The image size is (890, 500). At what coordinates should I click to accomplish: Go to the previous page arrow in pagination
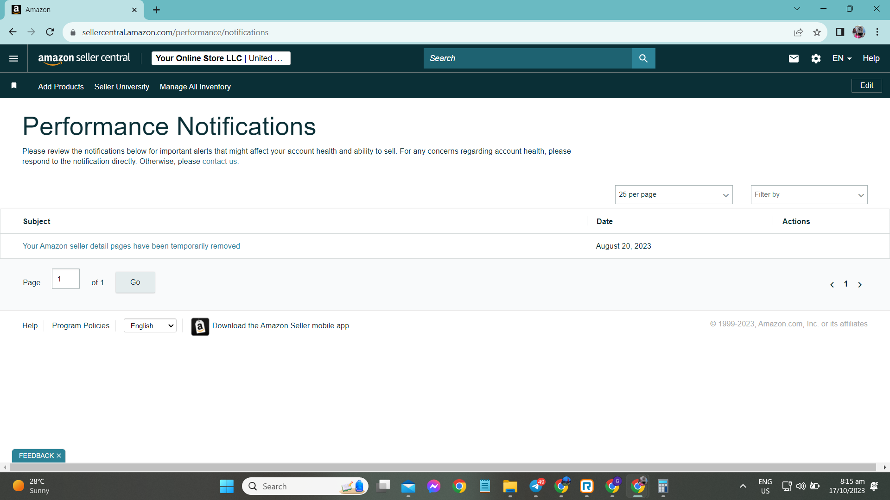pyautogui.click(x=832, y=285)
